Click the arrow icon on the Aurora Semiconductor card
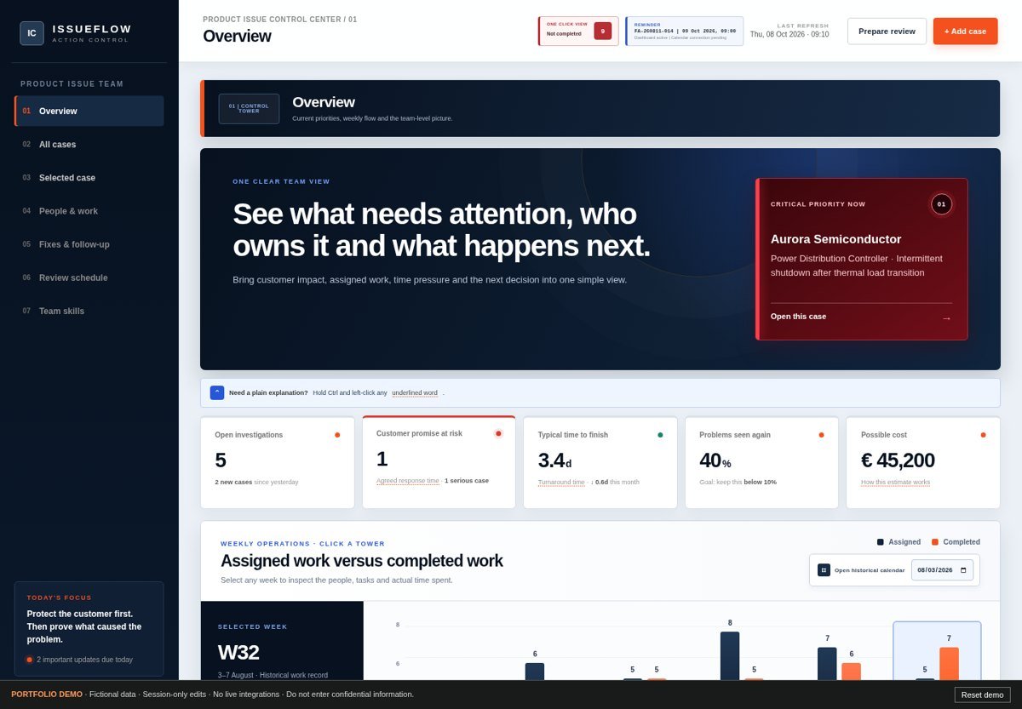 (x=946, y=317)
